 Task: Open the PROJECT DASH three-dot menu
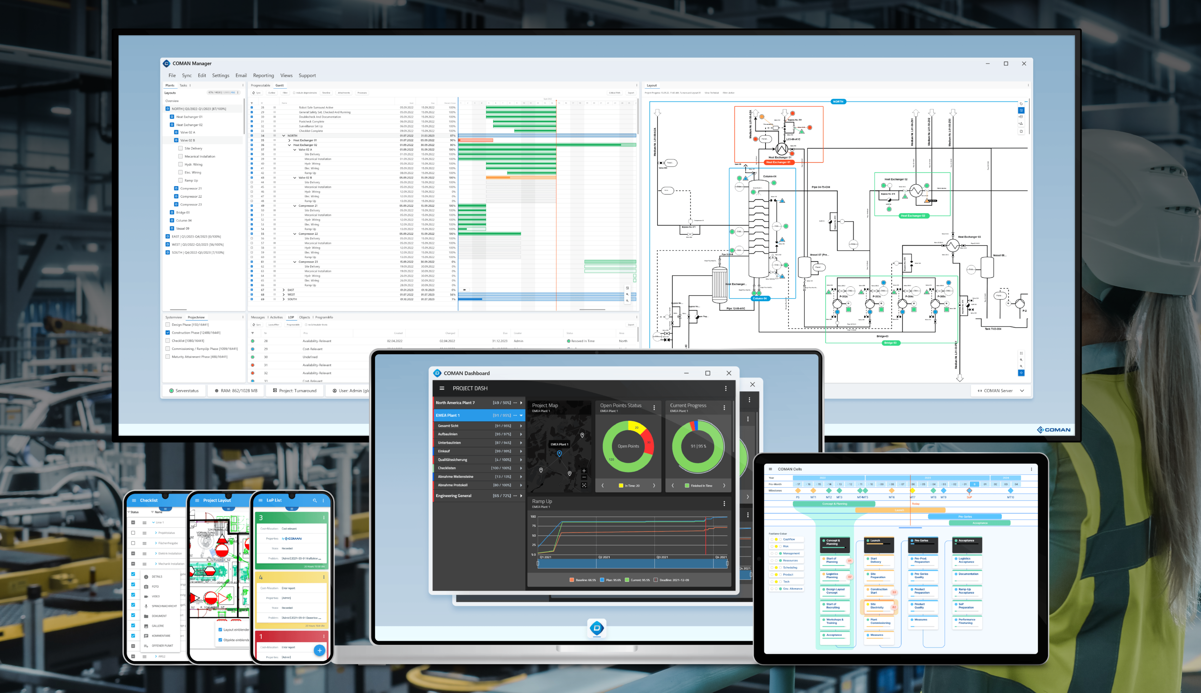725,388
